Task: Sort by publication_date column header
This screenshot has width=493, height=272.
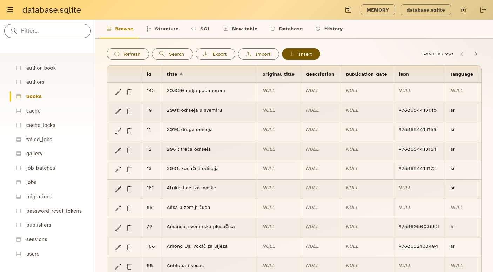Action: pyautogui.click(x=366, y=74)
